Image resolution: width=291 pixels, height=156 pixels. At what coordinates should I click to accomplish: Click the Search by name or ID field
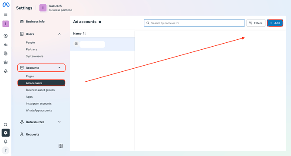pos(194,23)
